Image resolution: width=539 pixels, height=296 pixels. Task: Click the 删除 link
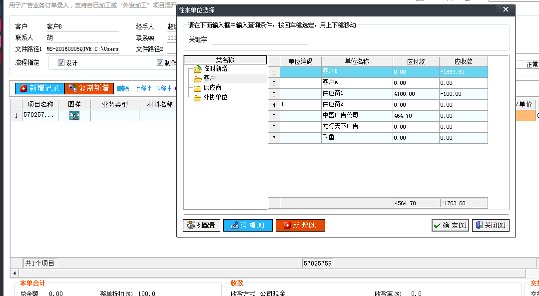tap(123, 88)
